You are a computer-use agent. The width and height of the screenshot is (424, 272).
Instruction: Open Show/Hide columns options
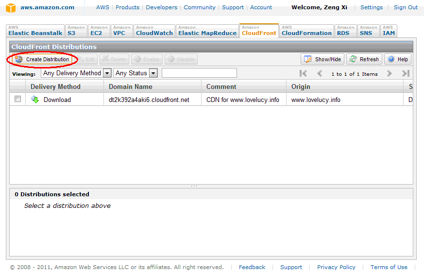[x=322, y=59]
